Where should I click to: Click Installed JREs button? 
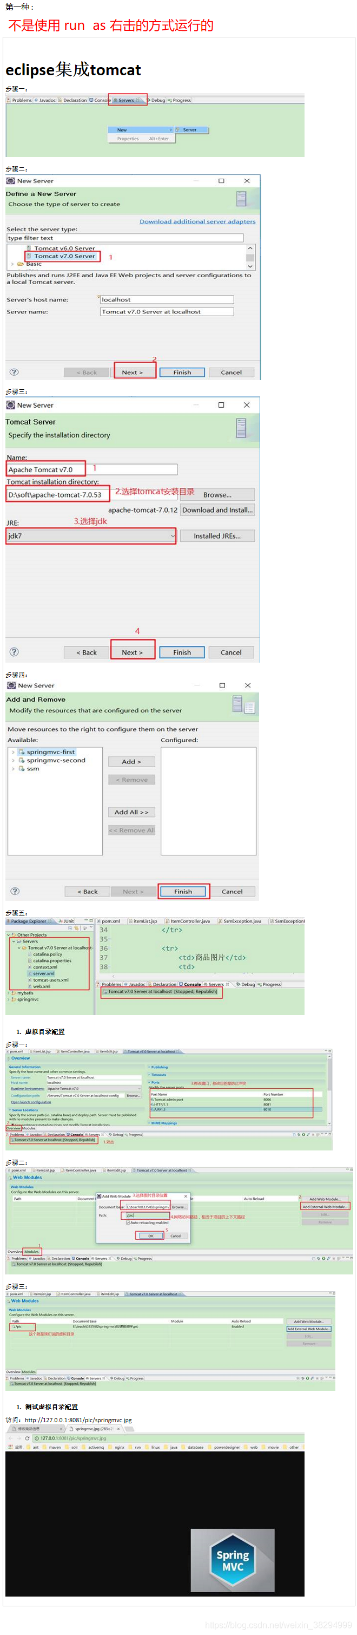[x=217, y=535]
